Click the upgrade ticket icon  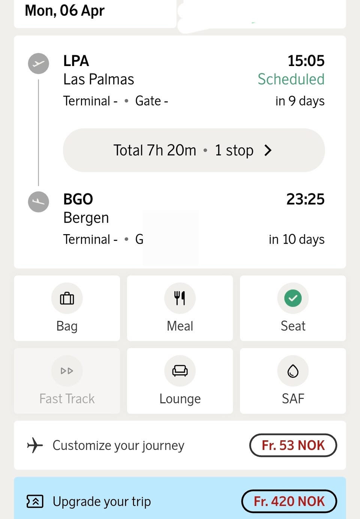pyautogui.click(x=35, y=501)
